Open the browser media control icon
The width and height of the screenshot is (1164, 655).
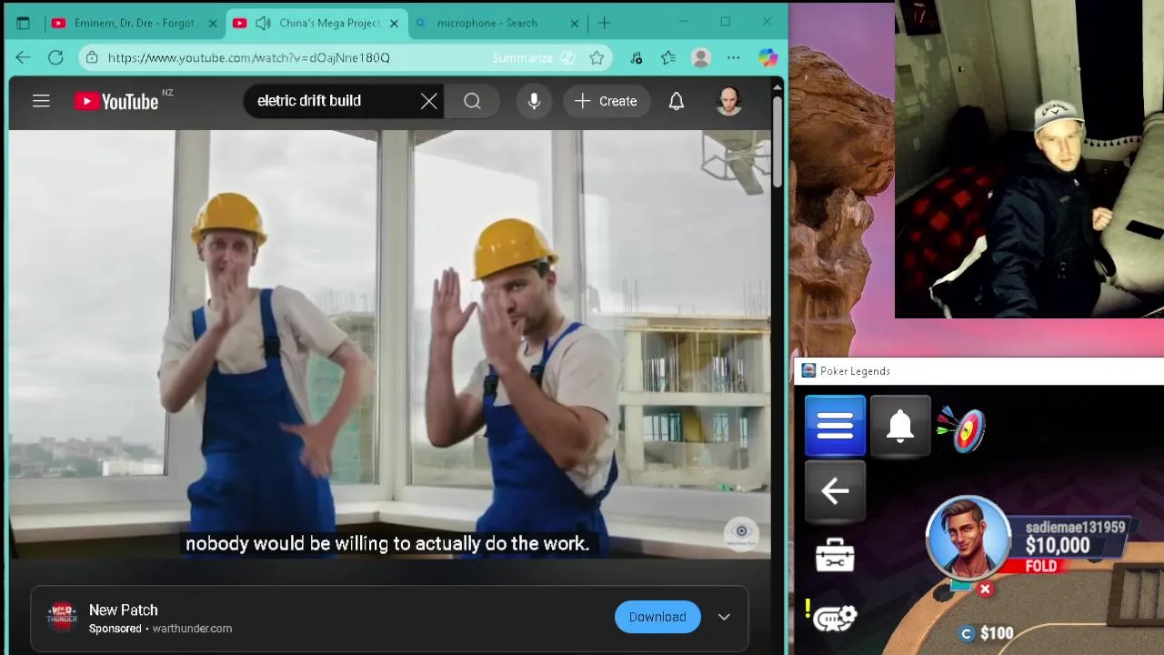pyautogui.click(x=637, y=57)
